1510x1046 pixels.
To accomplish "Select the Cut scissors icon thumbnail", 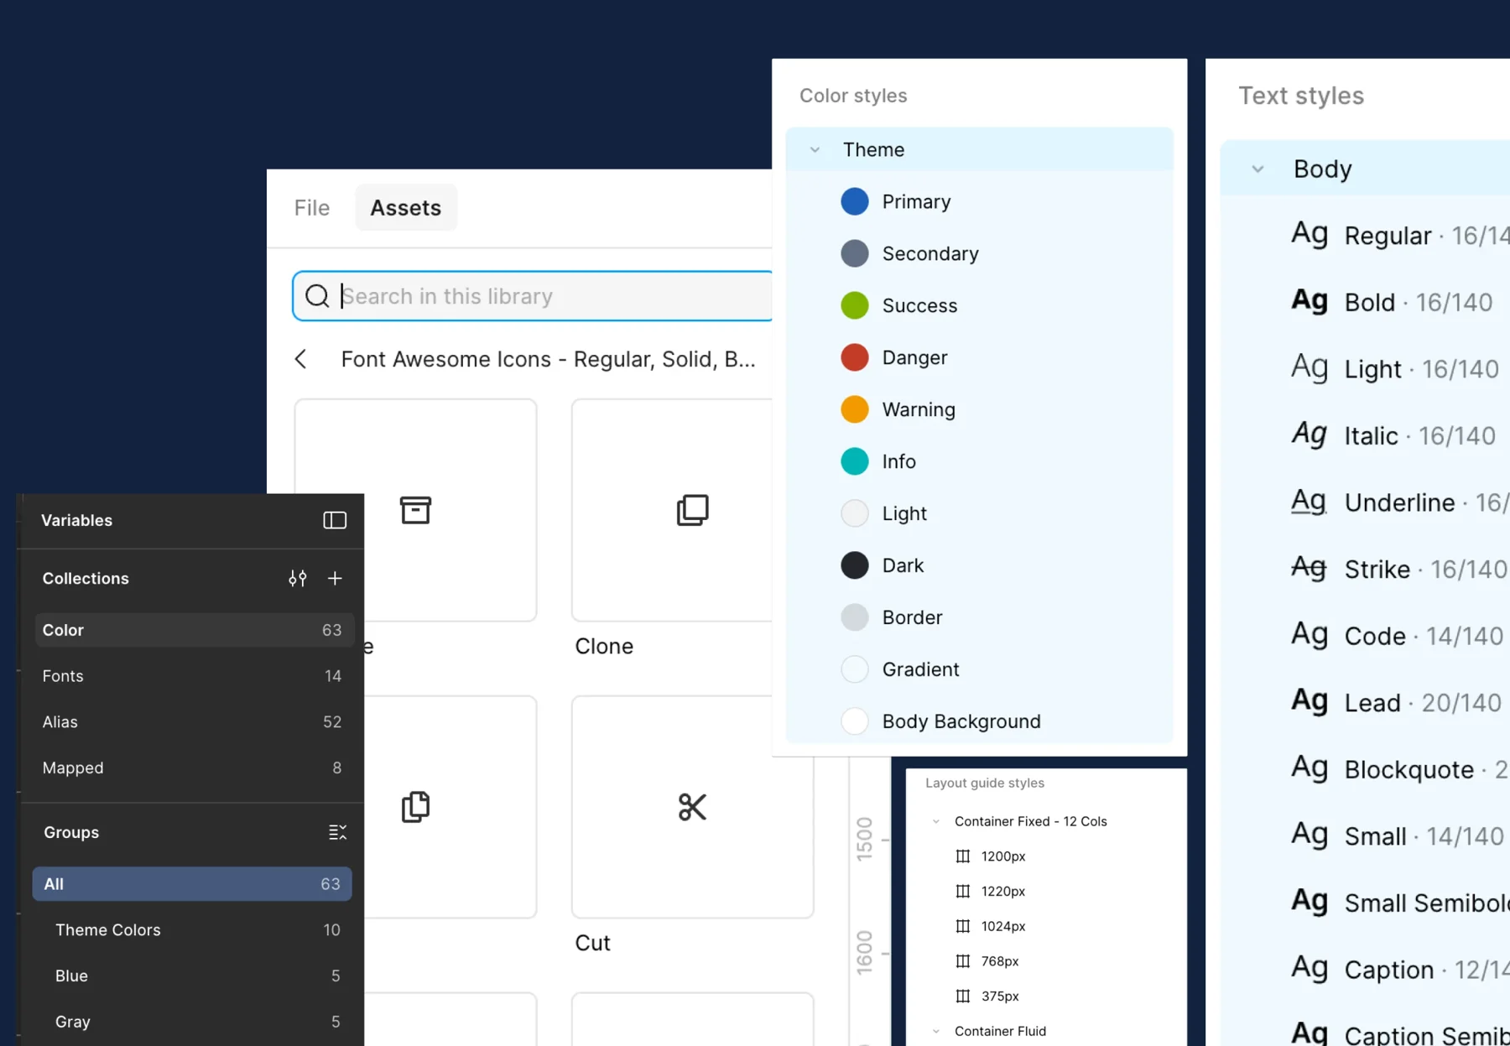I will (693, 807).
